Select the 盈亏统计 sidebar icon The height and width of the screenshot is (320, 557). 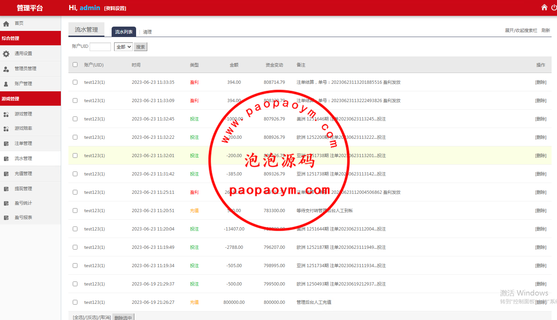tap(6, 204)
